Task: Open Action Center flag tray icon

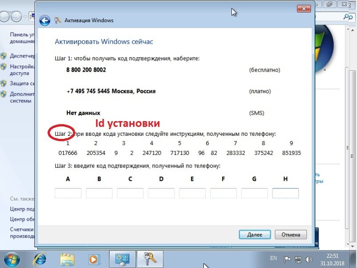Action: 287,259
